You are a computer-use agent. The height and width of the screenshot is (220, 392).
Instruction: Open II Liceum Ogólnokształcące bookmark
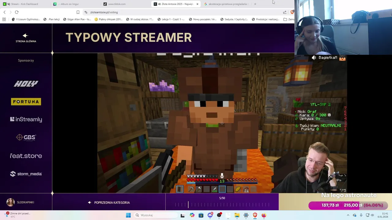26,19
